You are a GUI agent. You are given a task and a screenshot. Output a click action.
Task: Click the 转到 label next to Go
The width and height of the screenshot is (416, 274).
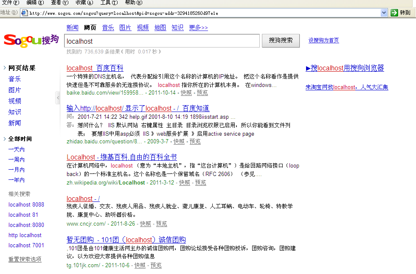pos(405,13)
